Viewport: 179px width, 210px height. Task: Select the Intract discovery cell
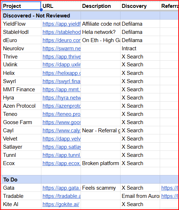pyautogui.click(x=140, y=48)
